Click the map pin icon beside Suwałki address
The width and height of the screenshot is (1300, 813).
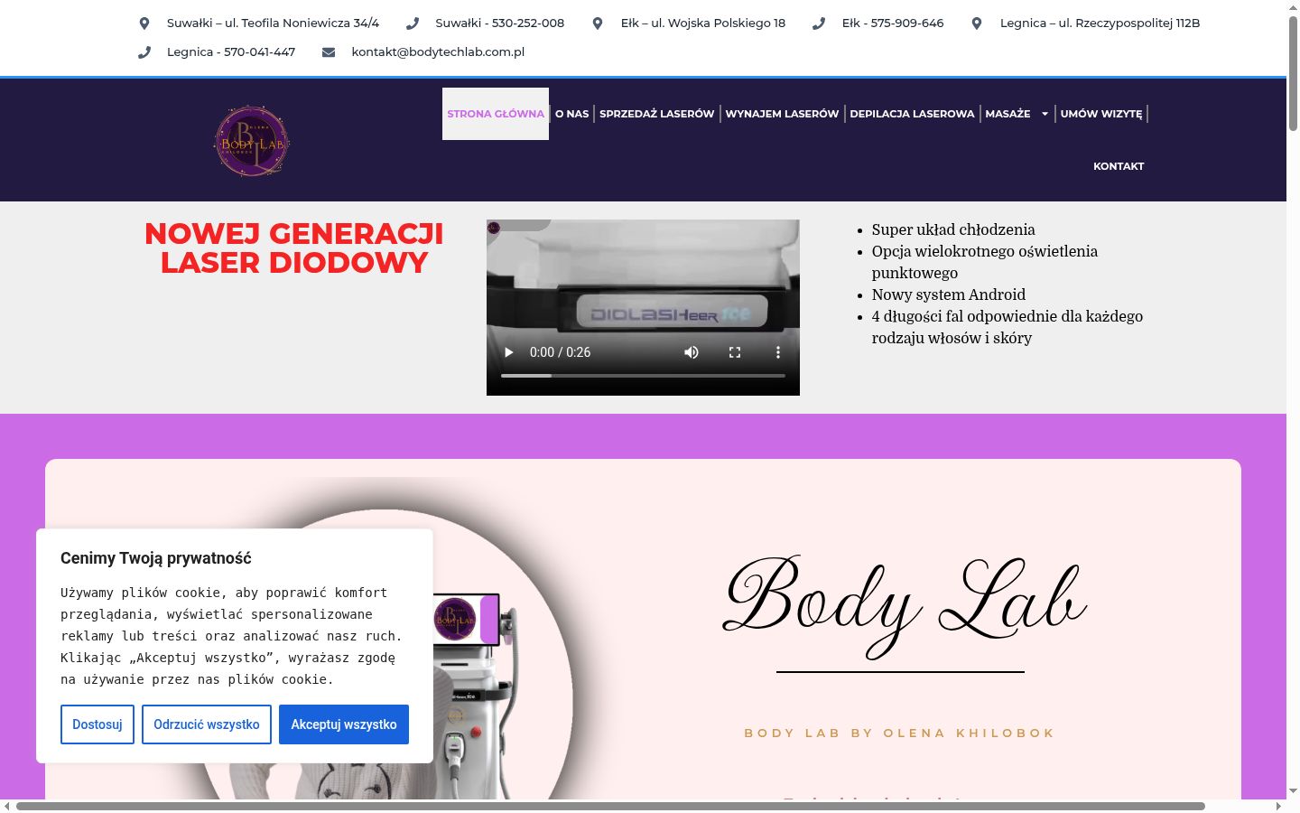[144, 23]
